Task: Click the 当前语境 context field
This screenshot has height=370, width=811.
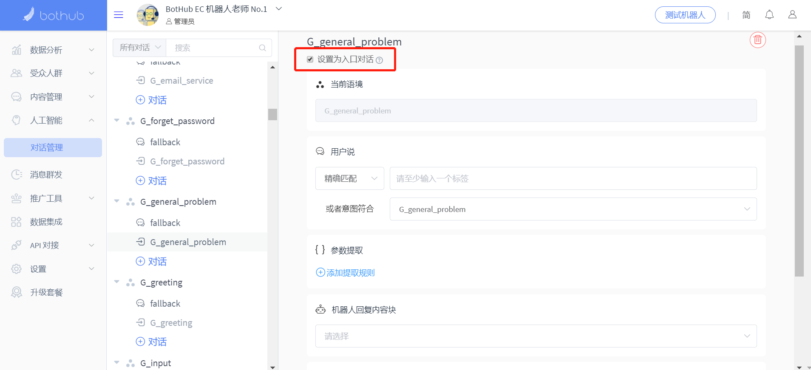Action: [x=536, y=110]
